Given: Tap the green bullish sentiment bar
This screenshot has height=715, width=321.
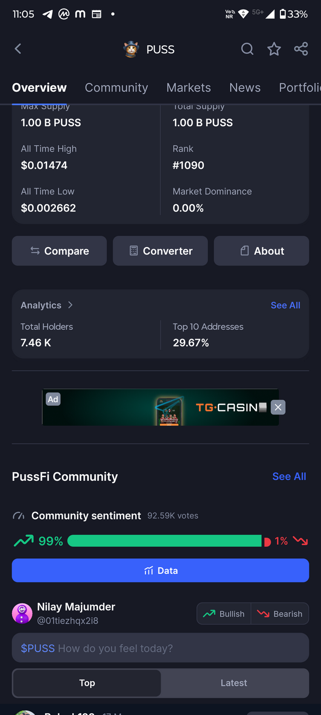Looking at the screenshot, I should (165, 541).
